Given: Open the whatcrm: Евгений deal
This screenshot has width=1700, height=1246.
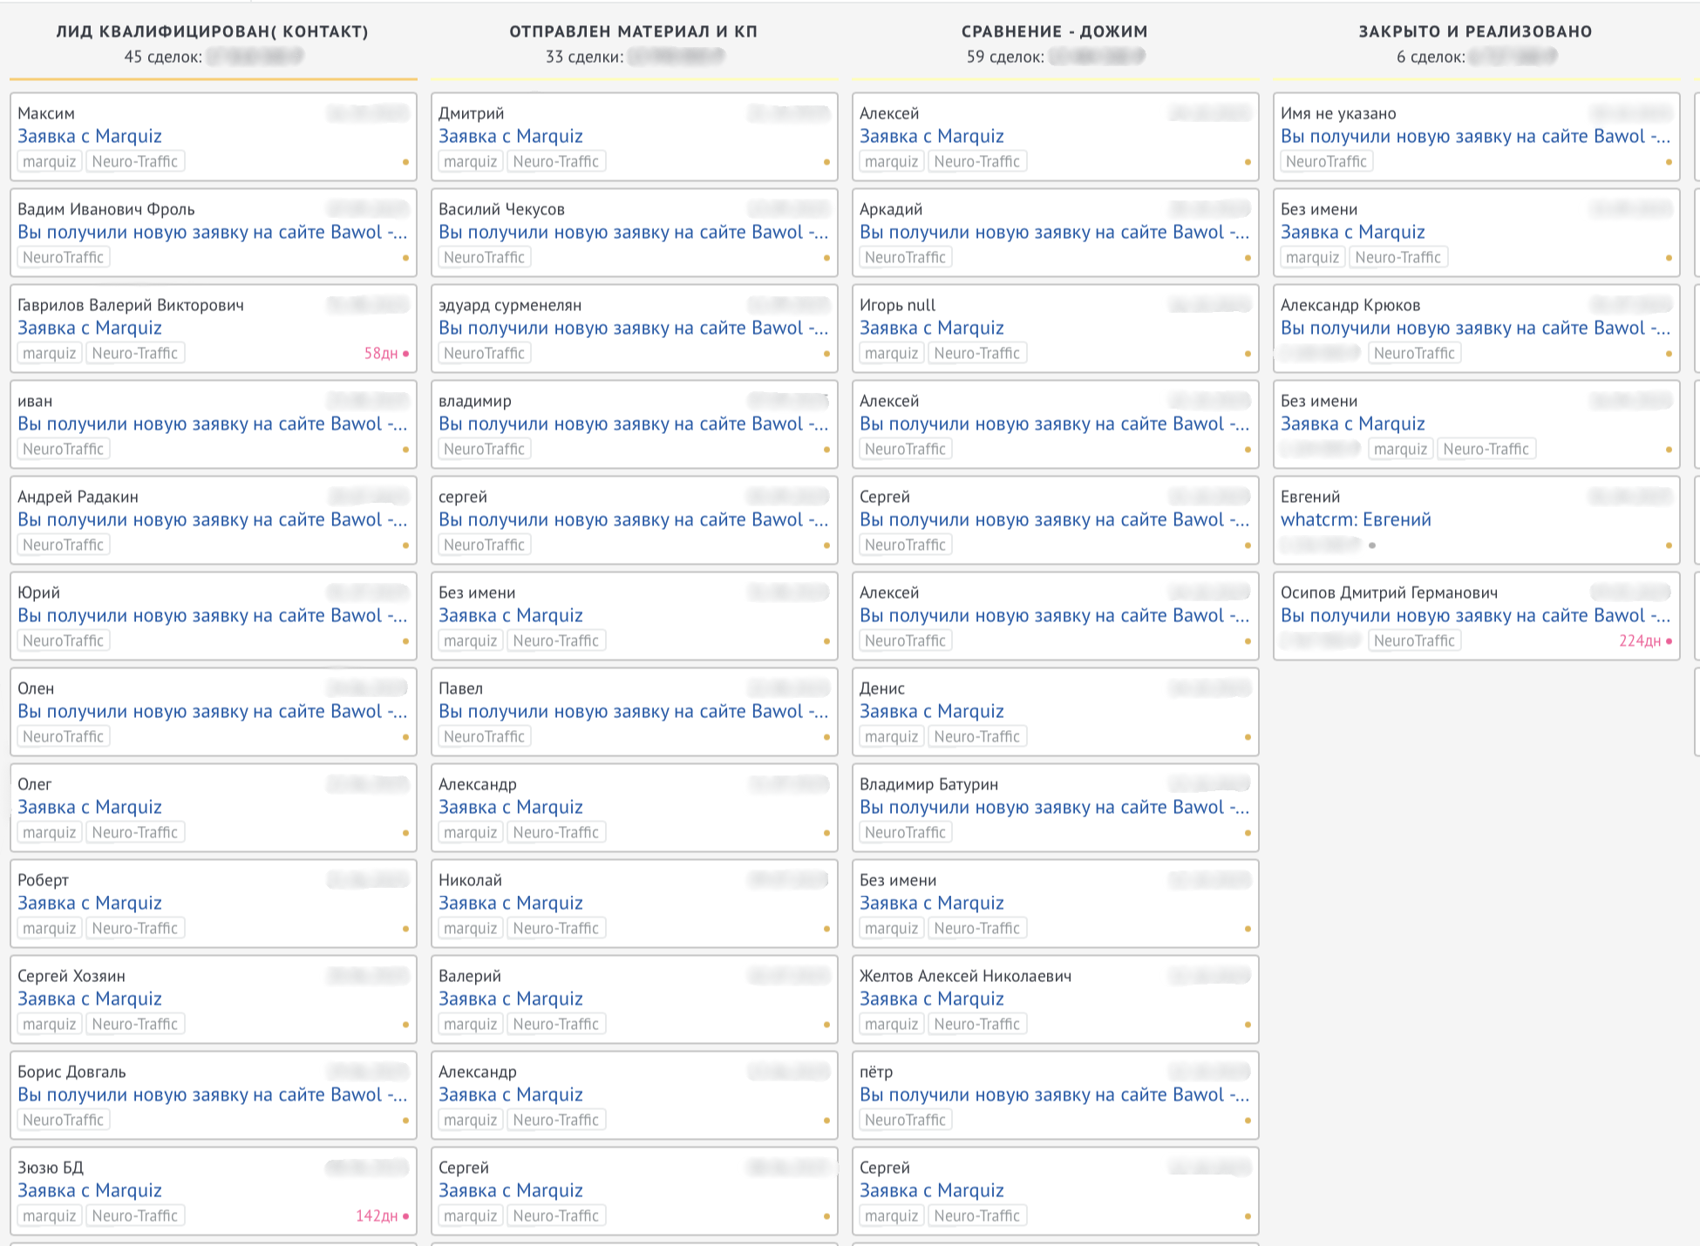Looking at the screenshot, I should point(1356,520).
